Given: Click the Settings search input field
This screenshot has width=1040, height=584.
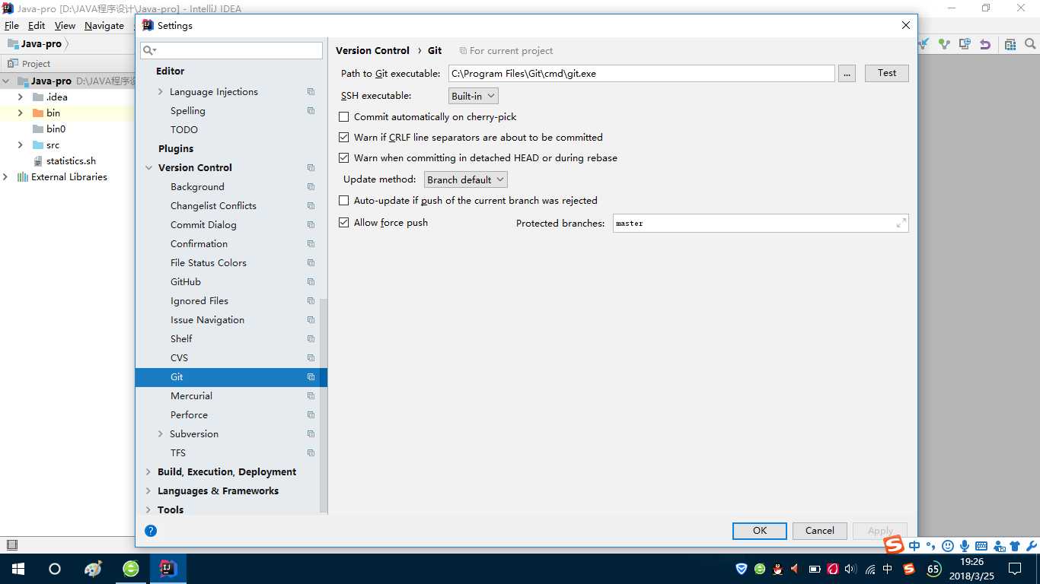Looking at the screenshot, I should (231, 50).
